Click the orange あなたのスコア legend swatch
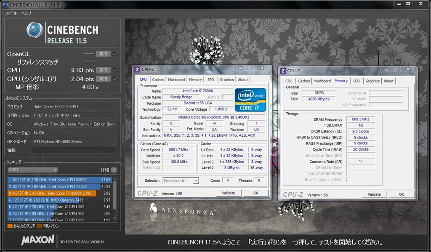 click(10, 226)
